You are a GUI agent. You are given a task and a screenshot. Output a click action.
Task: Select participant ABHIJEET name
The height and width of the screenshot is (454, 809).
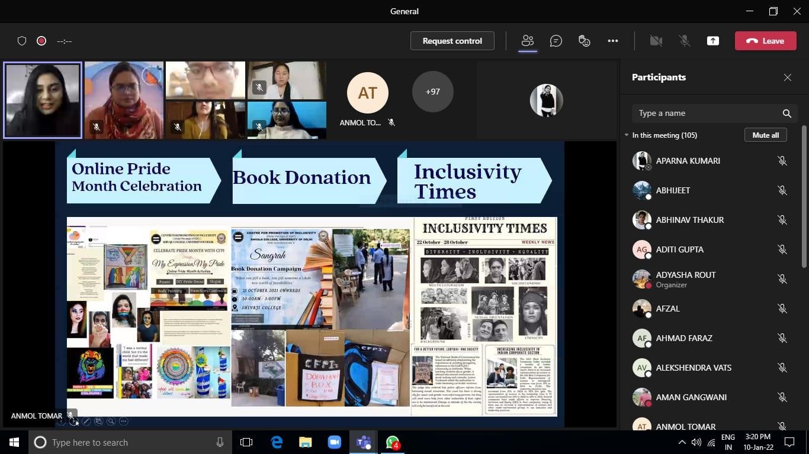pos(673,190)
